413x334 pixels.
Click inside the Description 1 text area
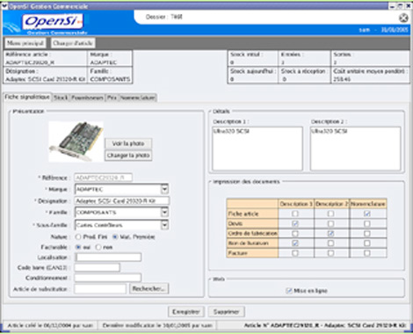(x=257, y=149)
